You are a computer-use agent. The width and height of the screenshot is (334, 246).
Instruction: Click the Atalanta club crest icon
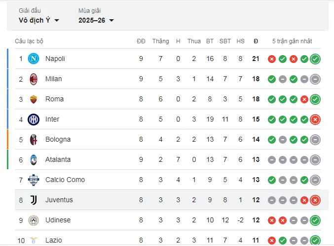coord(34,160)
